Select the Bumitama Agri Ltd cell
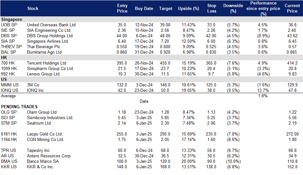 44,52
